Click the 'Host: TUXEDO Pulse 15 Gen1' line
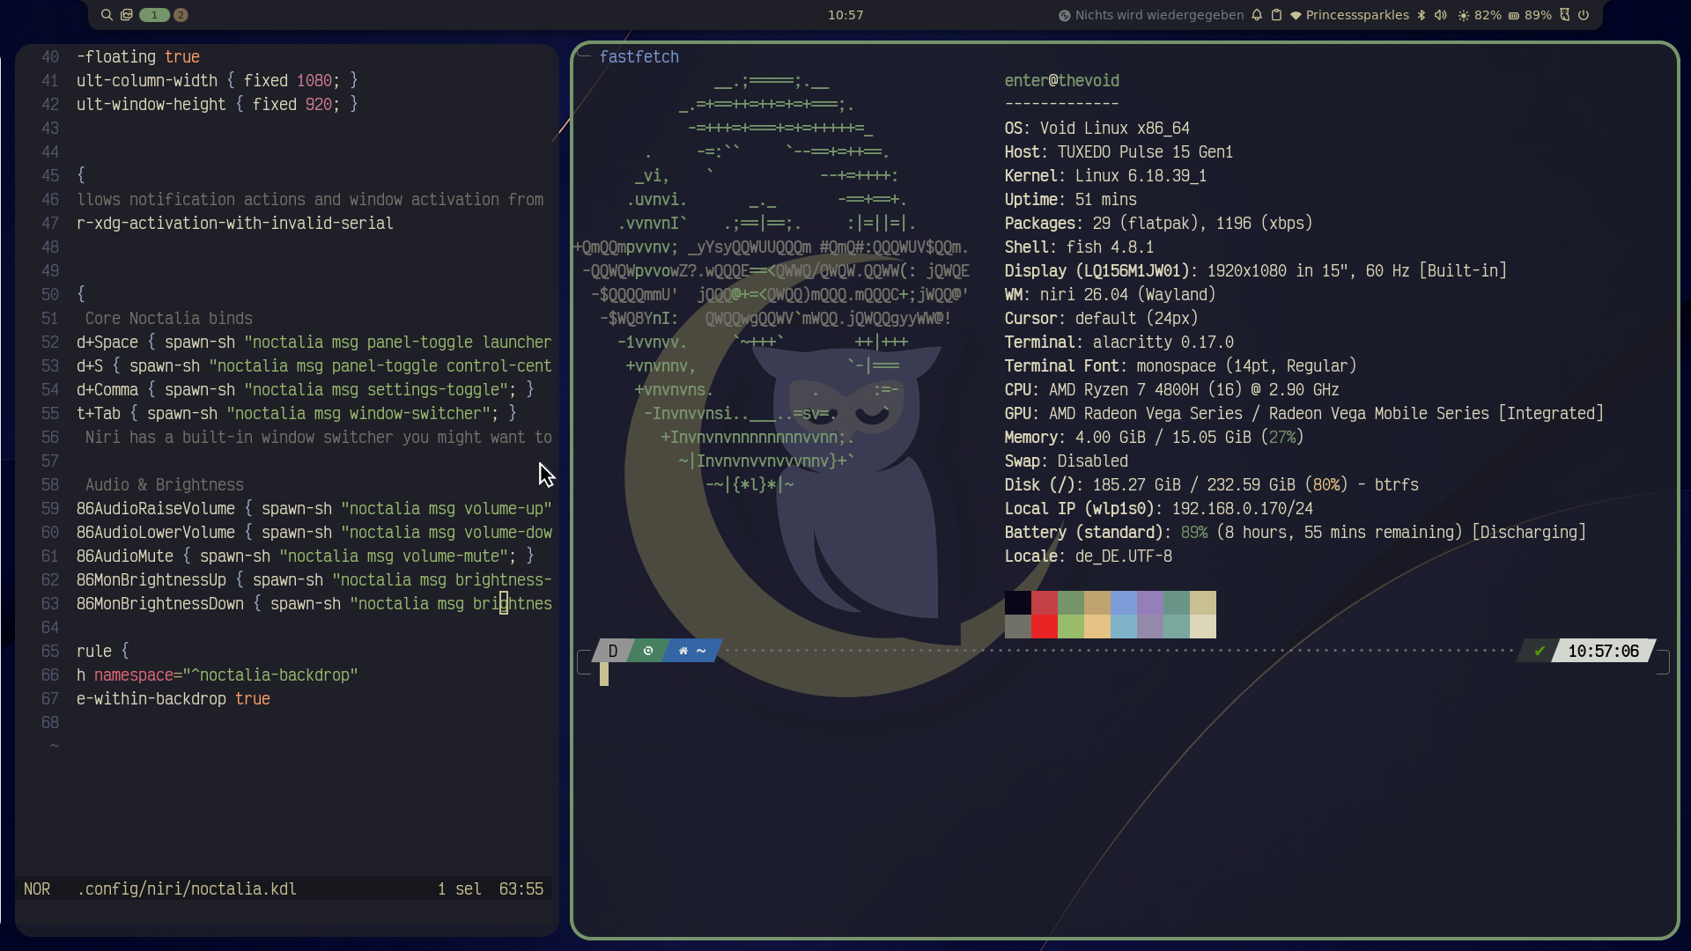The width and height of the screenshot is (1691, 951). coord(1119,152)
